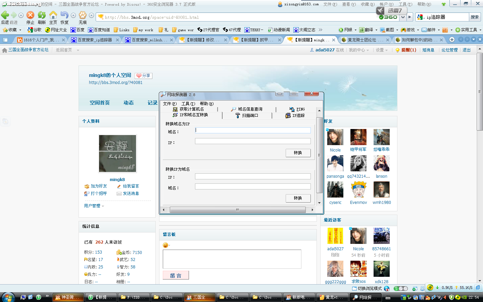The width and height of the screenshot is (483, 302).
Task: Open the 加为好友 add friend link
Action: 98,186
